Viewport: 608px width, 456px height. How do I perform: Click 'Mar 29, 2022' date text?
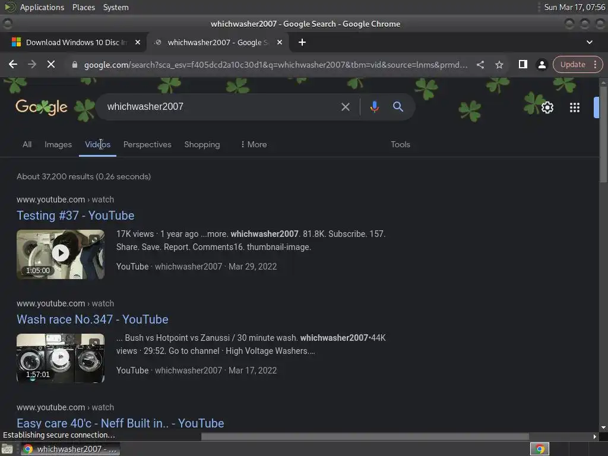pyautogui.click(x=252, y=267)
